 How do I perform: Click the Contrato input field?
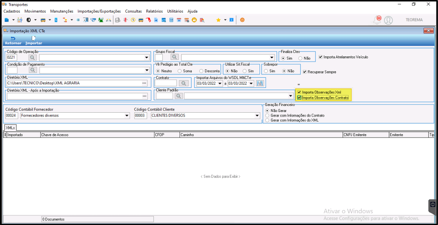pos(167,83)
